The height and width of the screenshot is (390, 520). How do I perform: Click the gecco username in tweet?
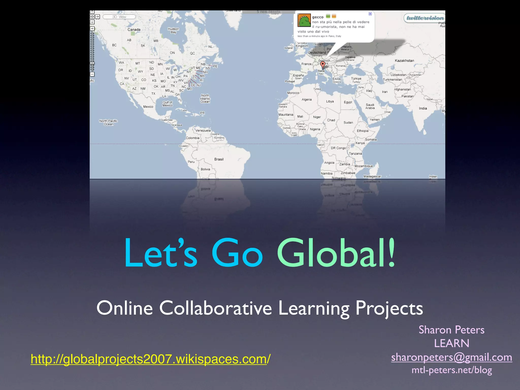(x=318, y=17)
